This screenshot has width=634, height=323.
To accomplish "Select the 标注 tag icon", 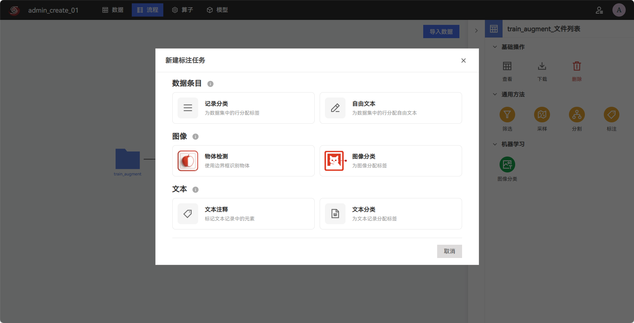I will (611, 115).
